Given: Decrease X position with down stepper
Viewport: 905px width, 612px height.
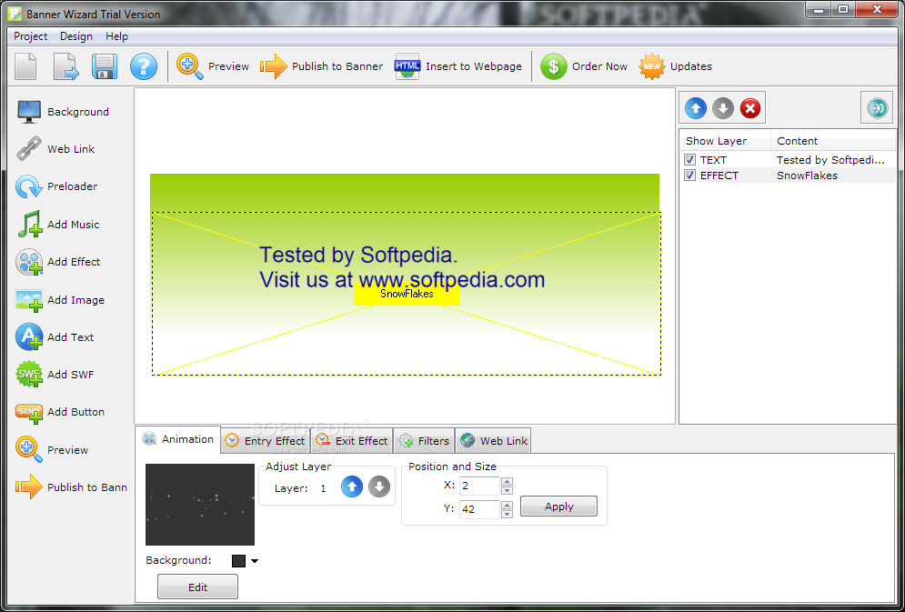Looking at the screenshot, I should (507, 490).
